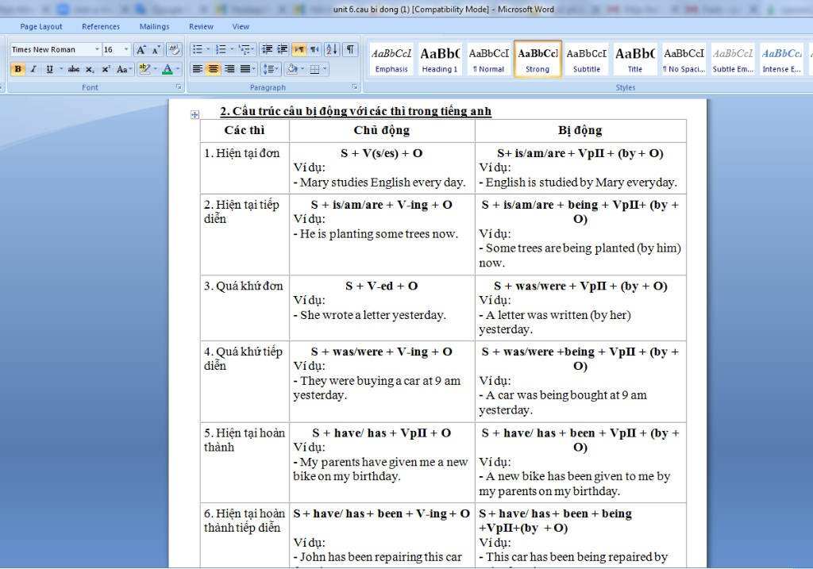Increase the paragraph indent
The height and width of the screenshot is (569, 813).
tap(282, 50)
